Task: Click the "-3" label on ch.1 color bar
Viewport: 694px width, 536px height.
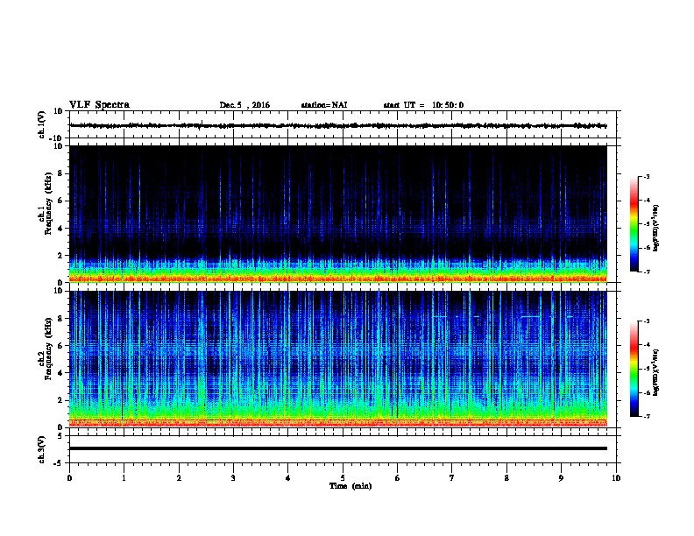Action: [x=646, y=177]
